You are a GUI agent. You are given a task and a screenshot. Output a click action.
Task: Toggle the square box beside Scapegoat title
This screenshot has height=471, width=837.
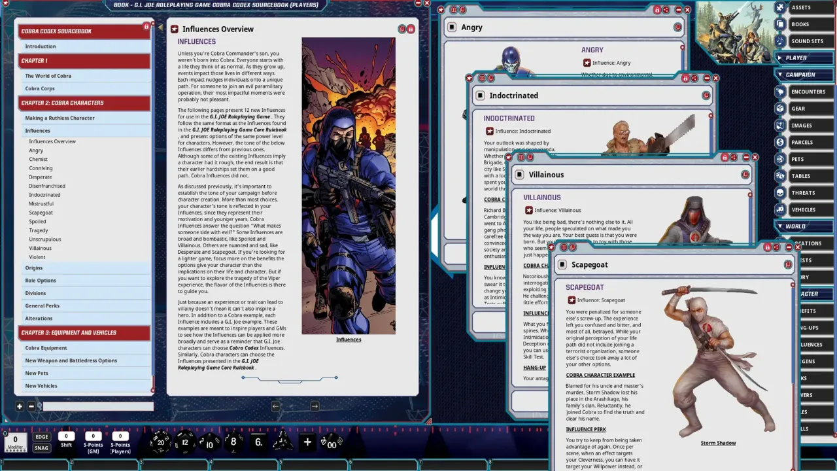(x=562, y=265)
